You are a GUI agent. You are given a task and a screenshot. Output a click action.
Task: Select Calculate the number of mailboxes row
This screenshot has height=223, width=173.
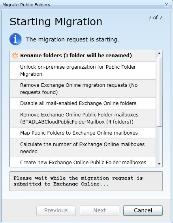pyautogui.click(x=83, y=148)
